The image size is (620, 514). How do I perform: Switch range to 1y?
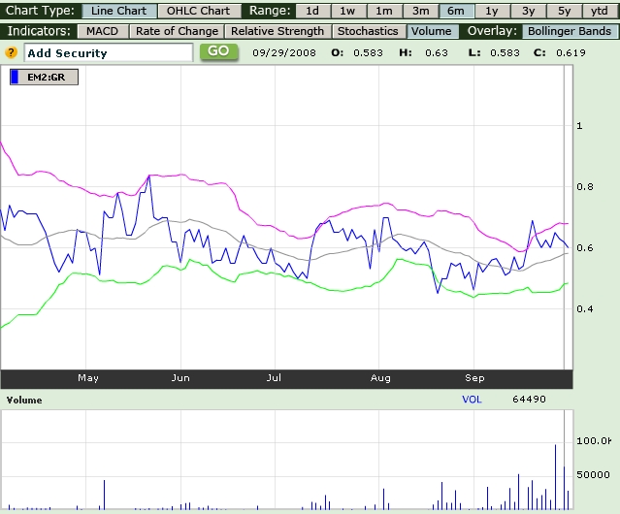(x=492, y=11)
